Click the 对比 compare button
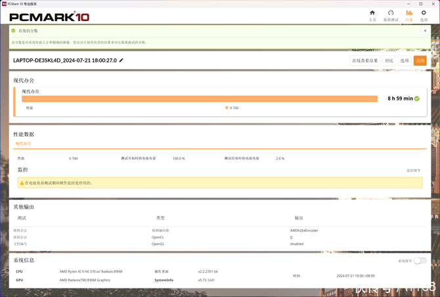 click(389, 60)
